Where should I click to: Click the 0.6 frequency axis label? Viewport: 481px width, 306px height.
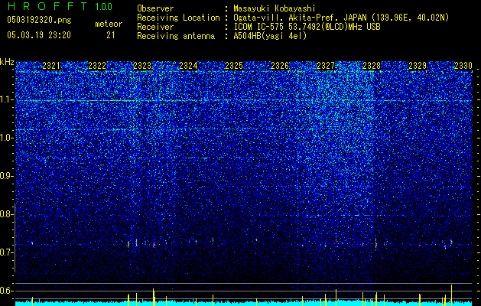point(7,291)
